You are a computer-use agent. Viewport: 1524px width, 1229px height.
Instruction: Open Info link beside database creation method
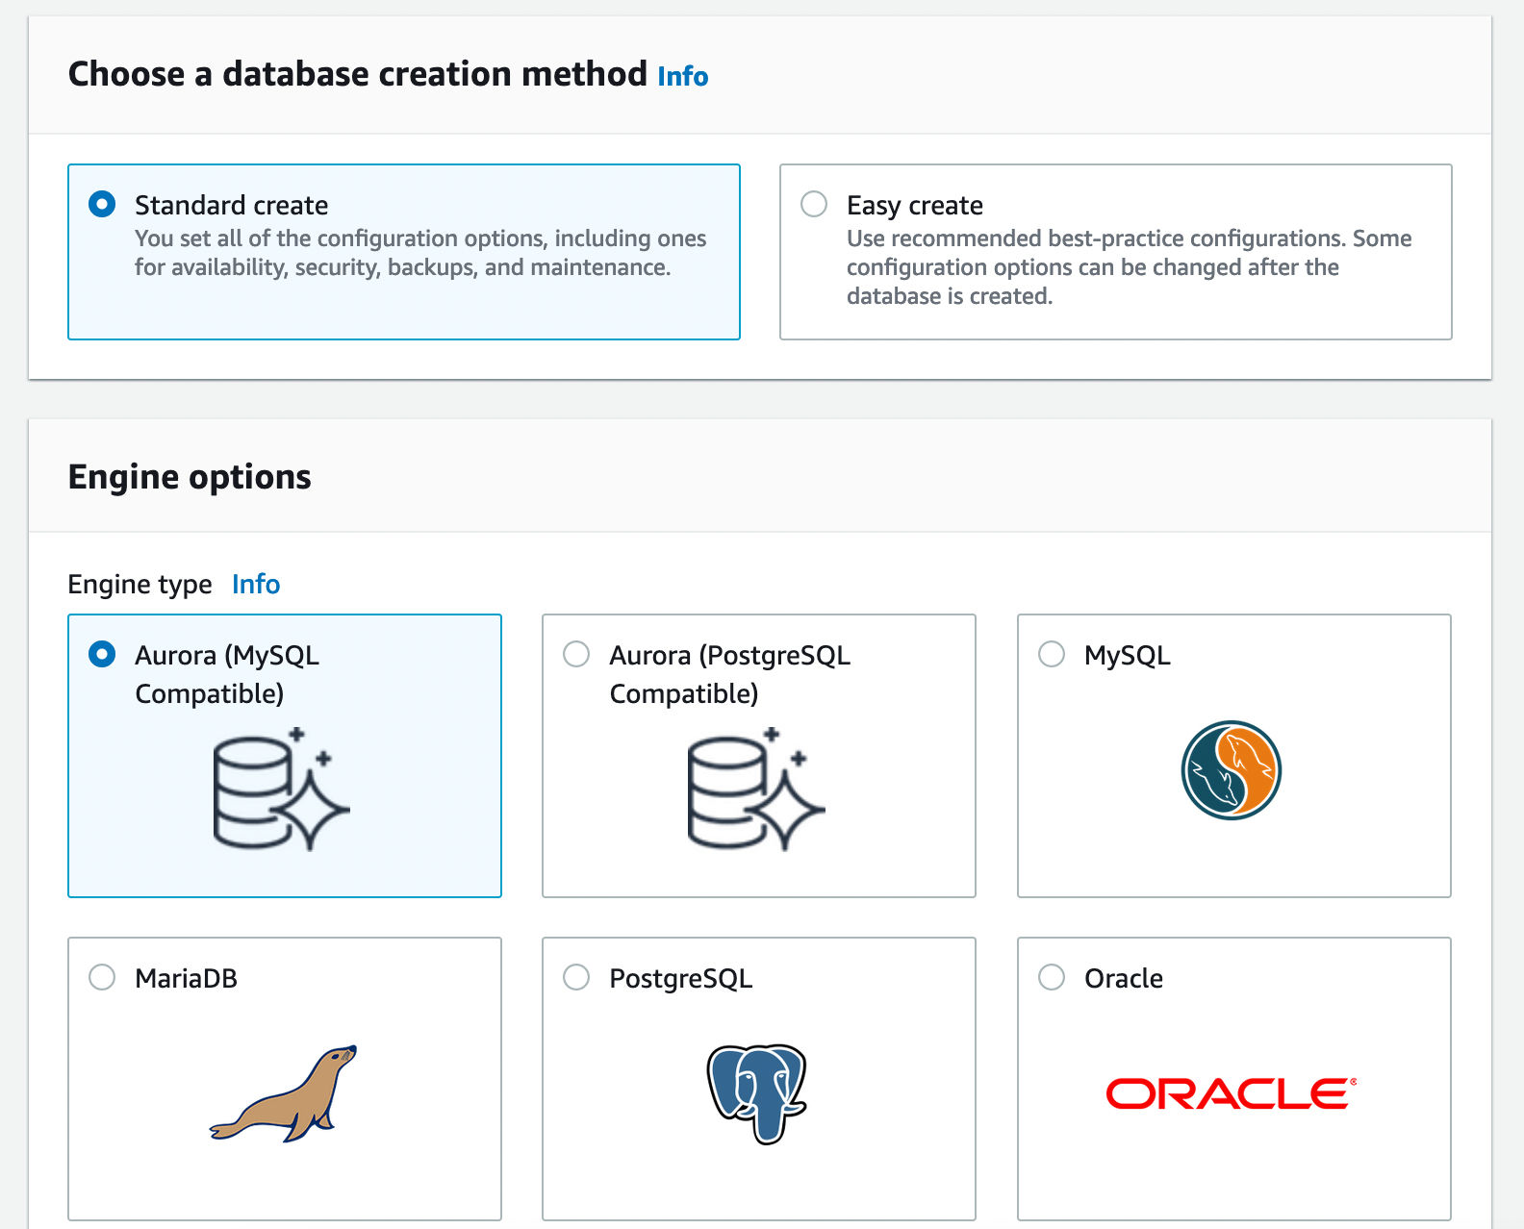click(x=683, y=76)
